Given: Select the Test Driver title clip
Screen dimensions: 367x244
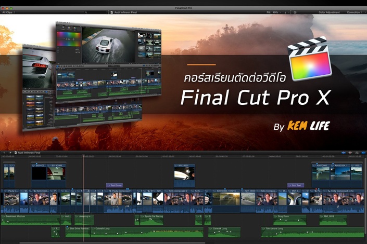Looking at the screenshot, I should pos(115,185).
